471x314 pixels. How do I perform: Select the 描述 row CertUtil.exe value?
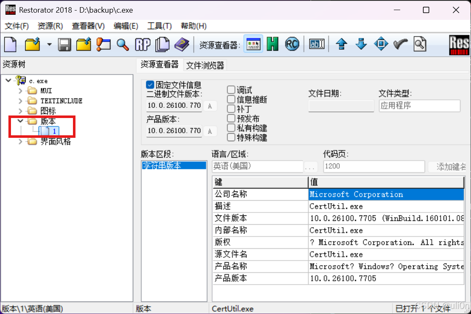[x=386, y=206]
